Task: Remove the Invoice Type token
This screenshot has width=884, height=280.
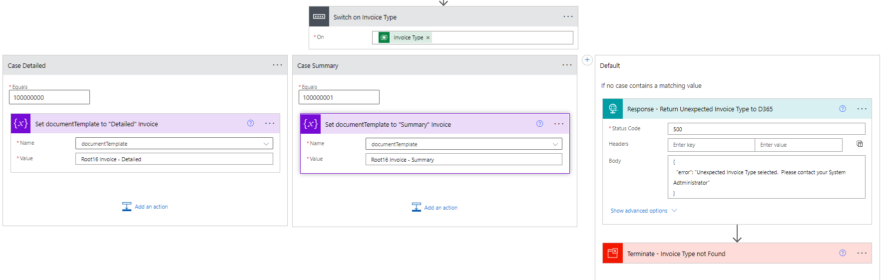Action: point(428,38)
